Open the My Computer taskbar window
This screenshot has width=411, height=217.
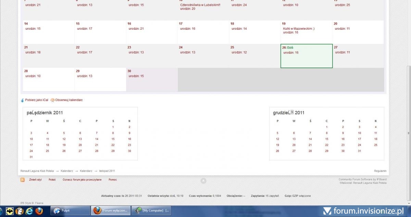(152, 211)
